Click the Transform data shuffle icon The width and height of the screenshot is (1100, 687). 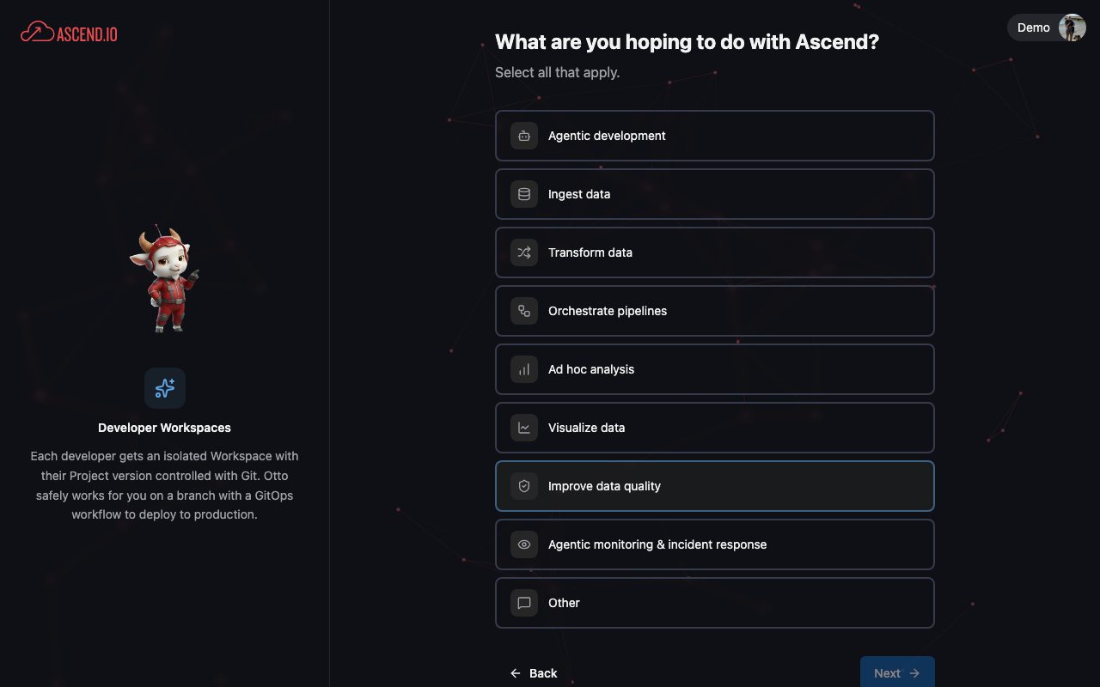(x=524, y=252)
